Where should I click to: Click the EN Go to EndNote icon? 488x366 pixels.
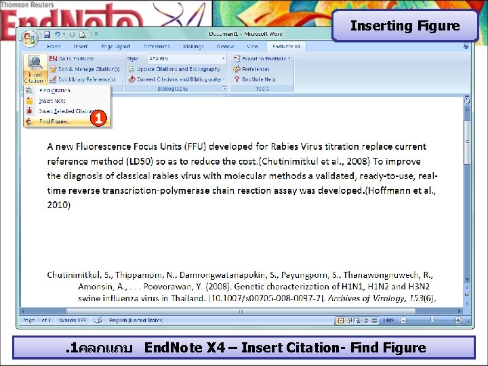click(x=53, y=58)
